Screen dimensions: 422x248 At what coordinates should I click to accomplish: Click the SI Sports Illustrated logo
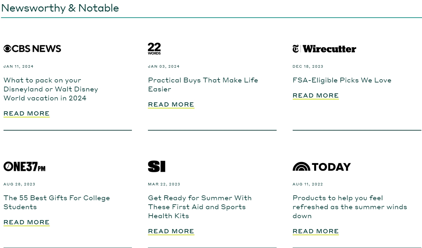pyautogui.click(x=157, y=167)
